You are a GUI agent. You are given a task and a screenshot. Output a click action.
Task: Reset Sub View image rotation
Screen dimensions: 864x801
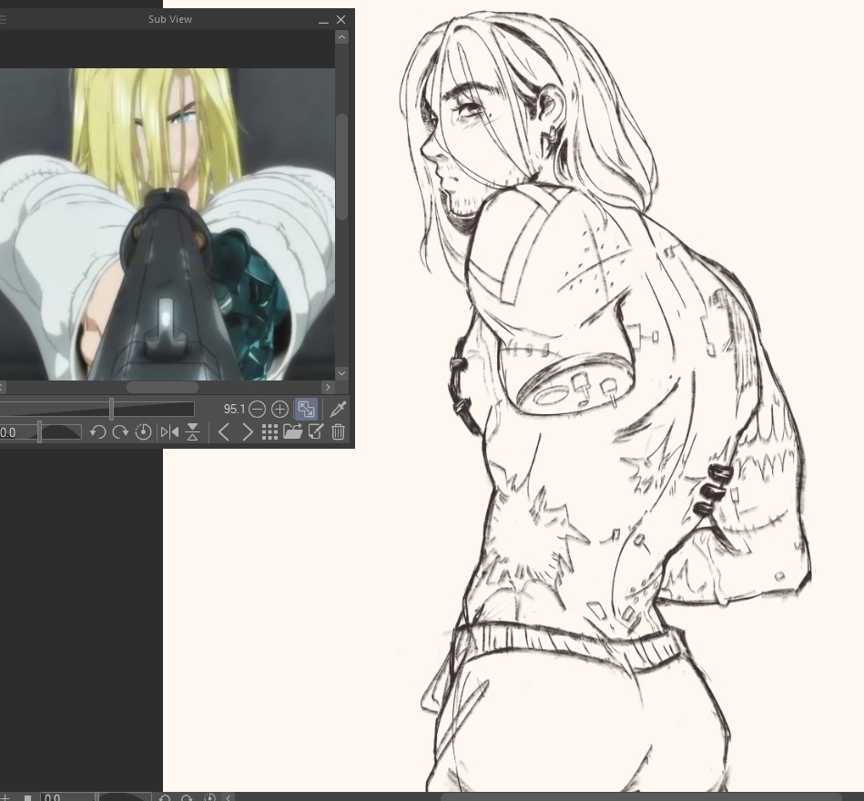pyautogui.click(x=143, y=432)
